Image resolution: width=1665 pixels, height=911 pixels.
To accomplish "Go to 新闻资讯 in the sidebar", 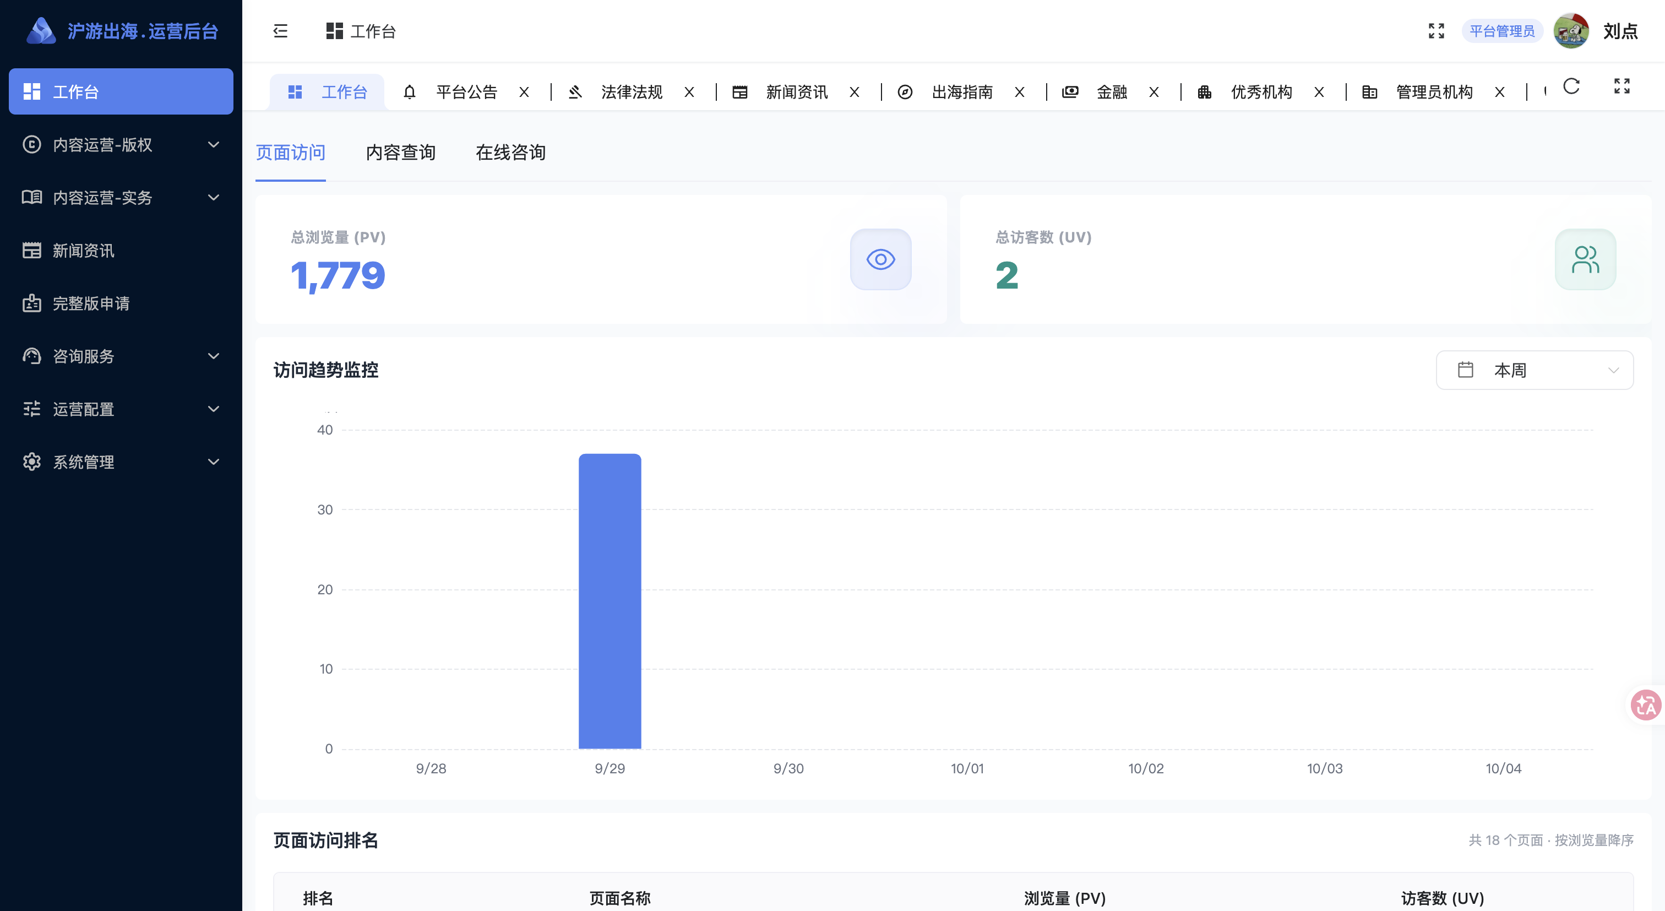I will click(x=121, y=251).
